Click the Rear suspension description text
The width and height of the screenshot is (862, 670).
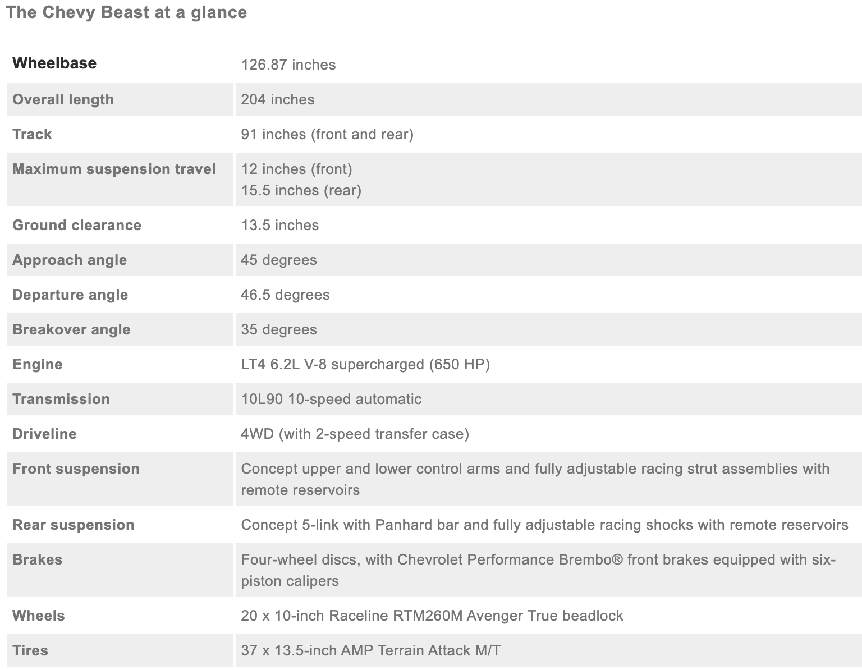[544, 525]
